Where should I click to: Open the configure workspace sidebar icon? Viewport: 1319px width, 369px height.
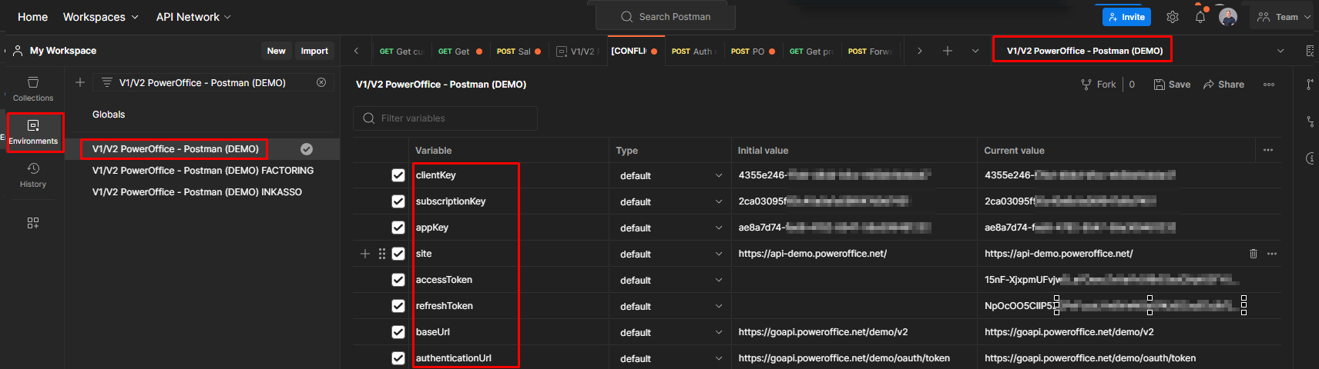(33, 223)
